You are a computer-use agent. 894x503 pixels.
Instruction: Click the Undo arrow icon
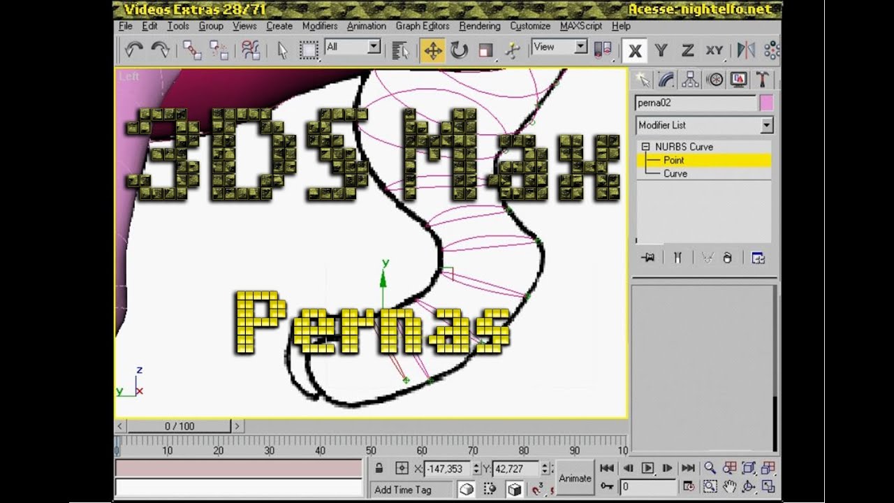[133, 50]
